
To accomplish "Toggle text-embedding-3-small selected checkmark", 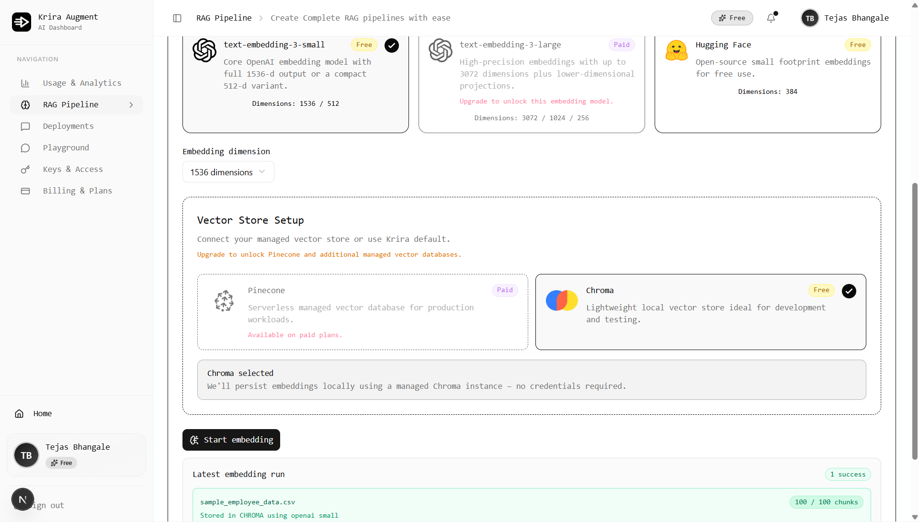I will (x=392, y=45).
